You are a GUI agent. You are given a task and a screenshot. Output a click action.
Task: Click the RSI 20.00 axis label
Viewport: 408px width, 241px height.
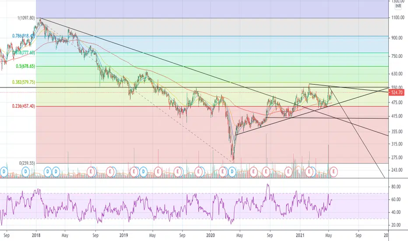[396, 225]
